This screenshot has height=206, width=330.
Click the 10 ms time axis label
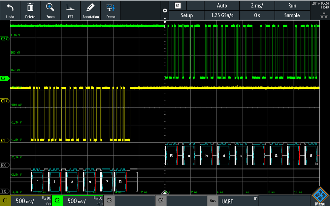[298, 192]
